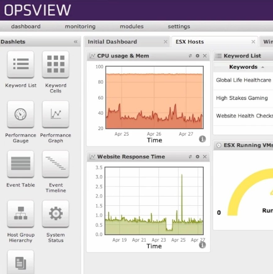Close the ESX Hosts tab
The width and height of the screenshot is (273, 274).
[253, 42]
